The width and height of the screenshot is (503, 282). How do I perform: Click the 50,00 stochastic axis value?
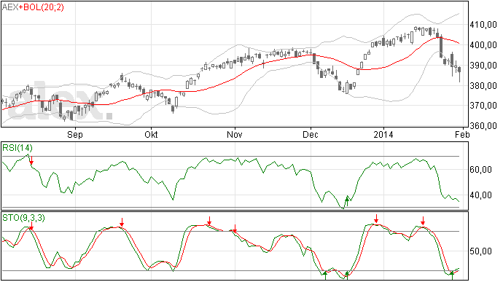[480, 251]
